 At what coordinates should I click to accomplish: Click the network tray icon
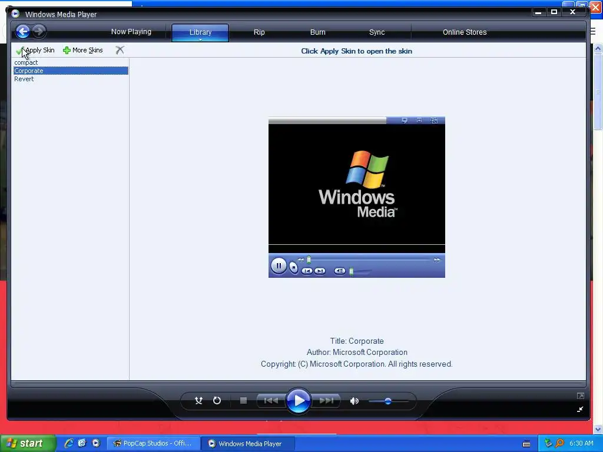(x=548, y=443)
